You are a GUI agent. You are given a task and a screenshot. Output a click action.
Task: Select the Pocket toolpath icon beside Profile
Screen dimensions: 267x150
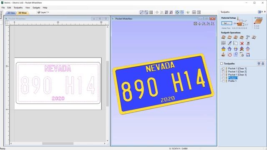click(x=229, y=37)
